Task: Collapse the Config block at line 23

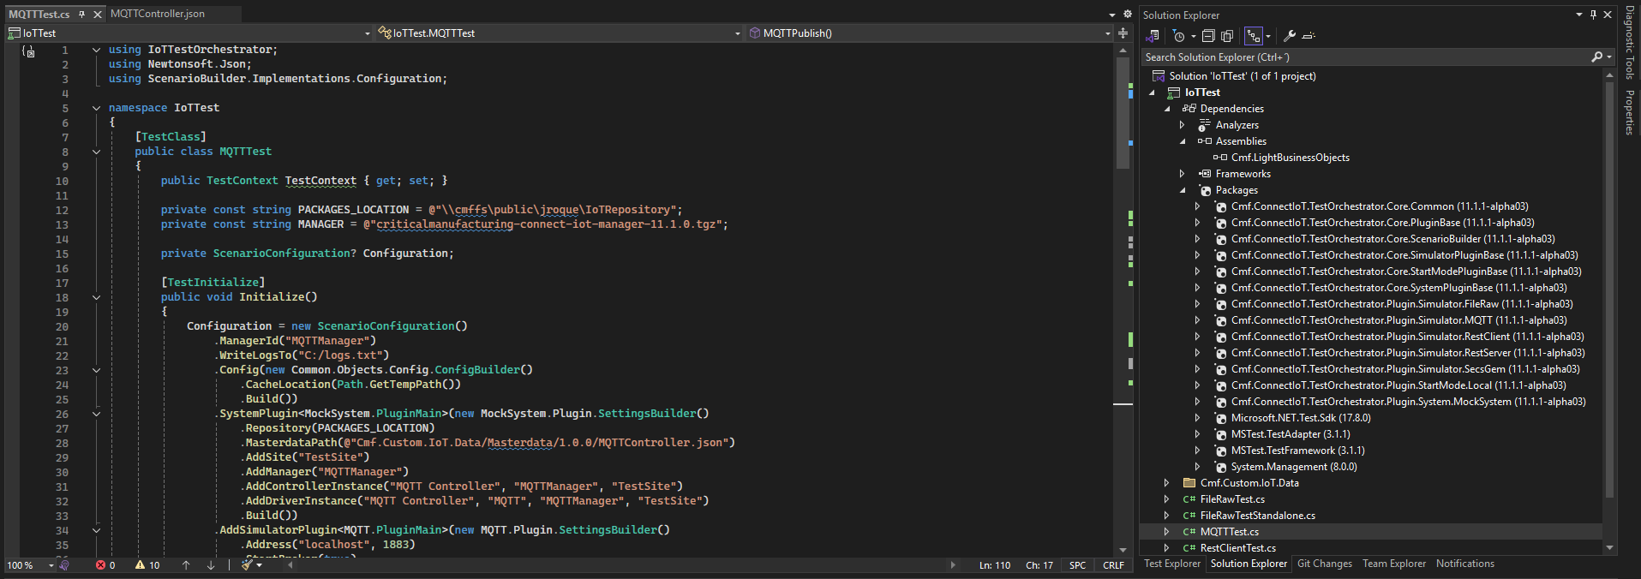Action: (x=96, y=371)
